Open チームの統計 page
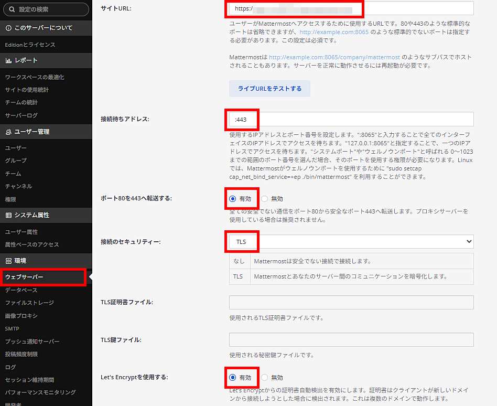497x406 pixels. tap(21, 102)
